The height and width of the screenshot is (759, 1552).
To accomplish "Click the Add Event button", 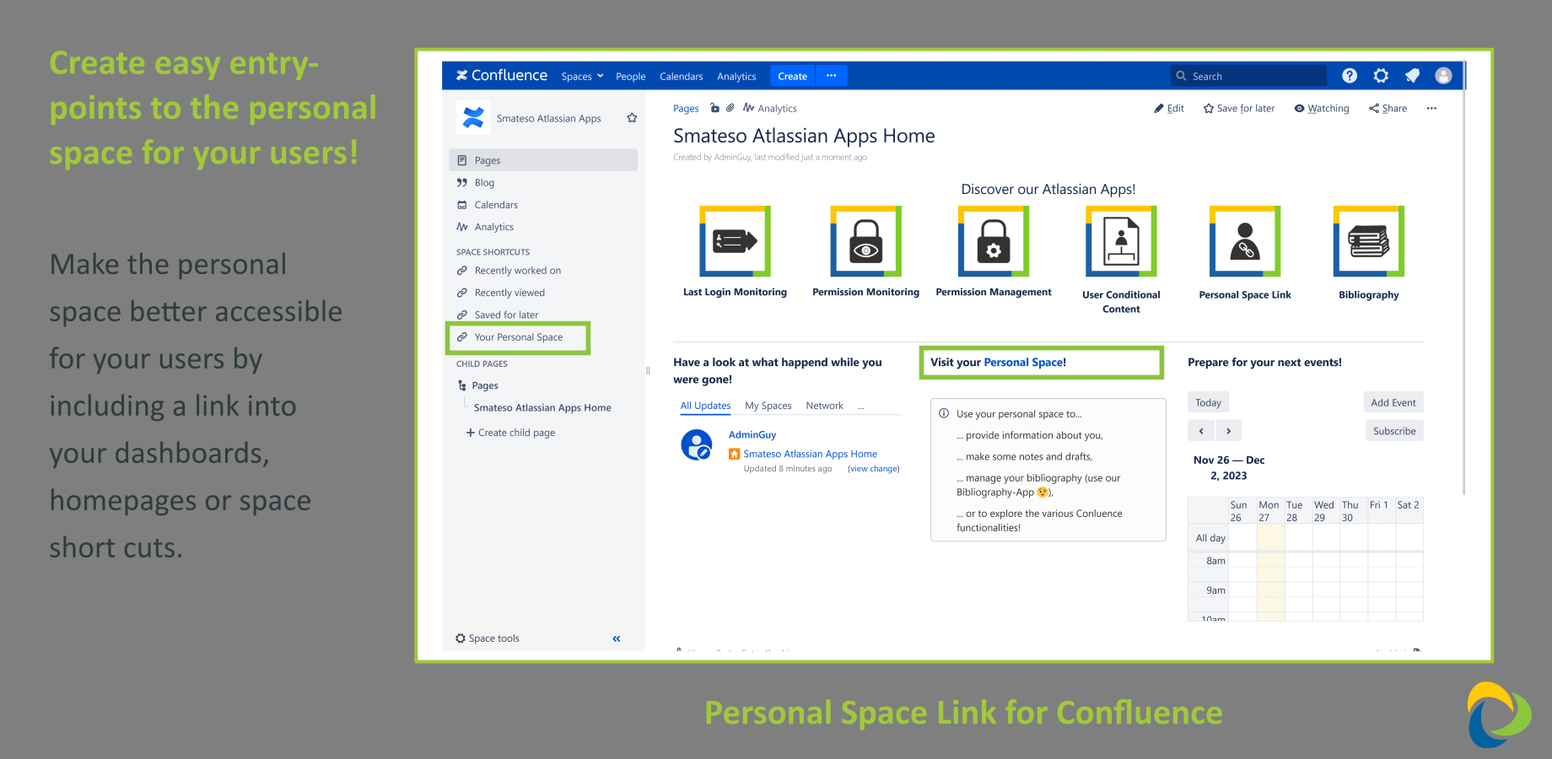I will (x=1393, y=403).
